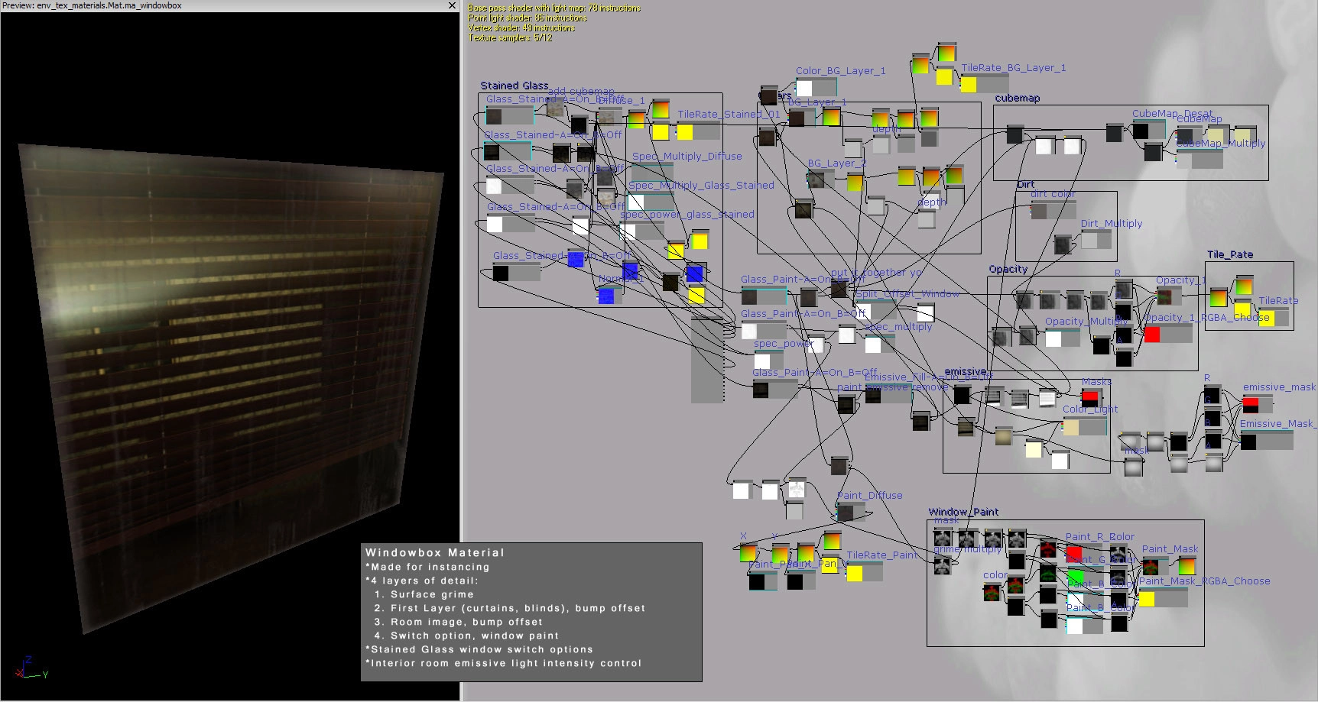Select the Opacity_Multiply parameter node
The image size is (1318, 702).
point(1053,338)
